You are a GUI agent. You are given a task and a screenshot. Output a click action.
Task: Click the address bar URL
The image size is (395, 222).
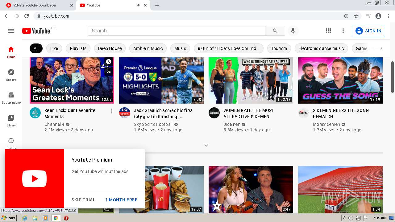pyautogui.click(x=56, y=16)
